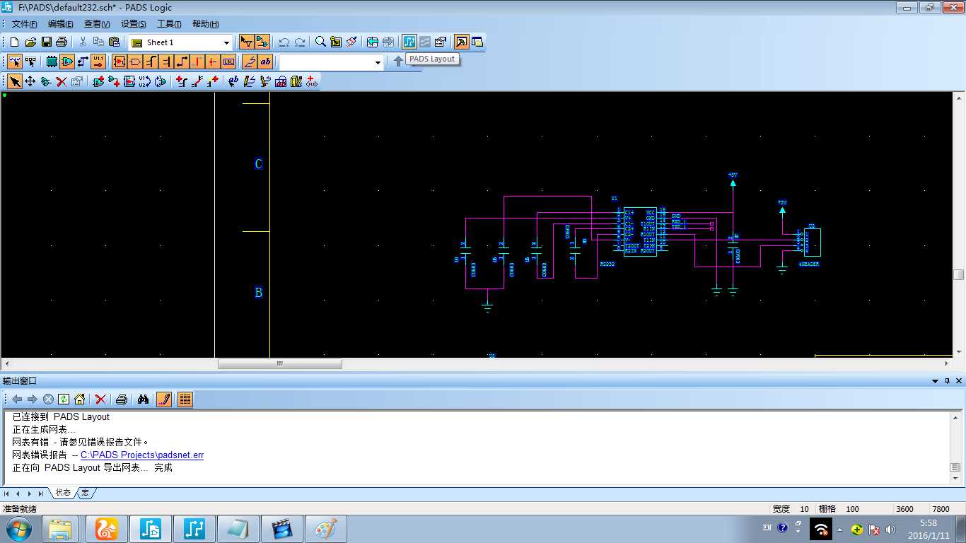Click the Select Nothing filter icon

(30, 62)
